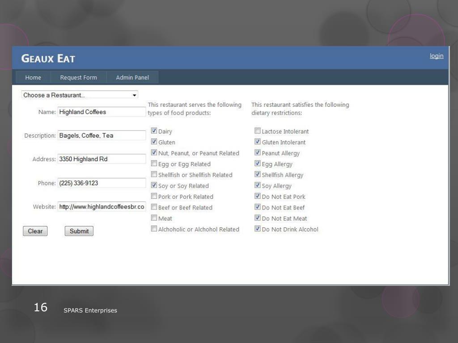Toggle Do Not Eat Meat
Screen dimensions: 458x343
click(x=257, y=218)
